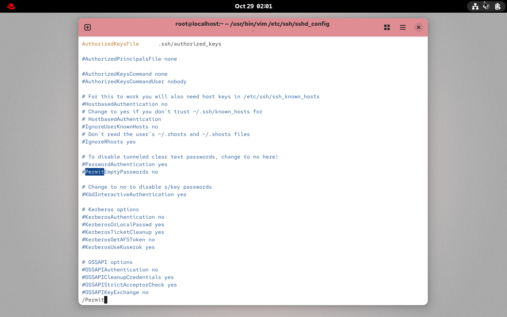The image size is (507, 317).
Task: Click the #HostbasedAuthentication no line
Action: (124, 104)
